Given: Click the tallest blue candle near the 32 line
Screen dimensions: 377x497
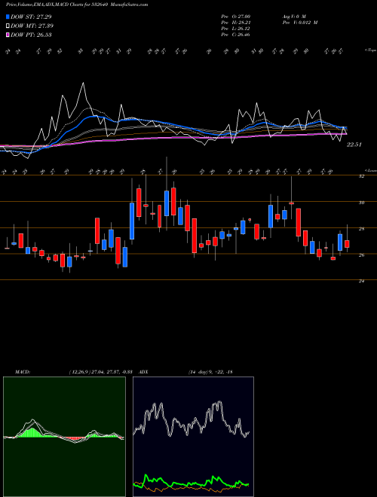Looking at the screenshot, I should pos(167,203).
